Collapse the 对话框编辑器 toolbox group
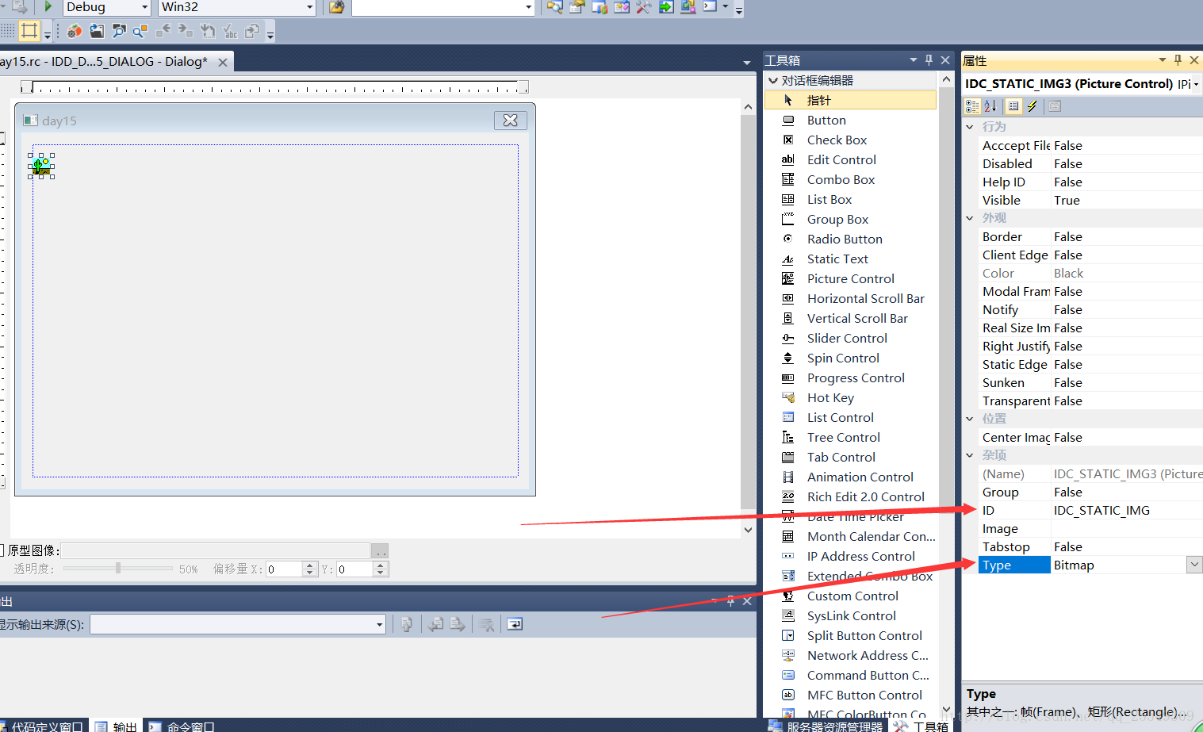The height and width of the screenshot is (732, 1203). (773, 81)
